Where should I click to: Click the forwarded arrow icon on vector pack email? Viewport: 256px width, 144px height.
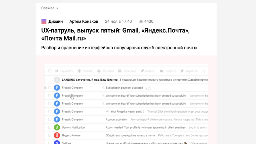(107, 111)
